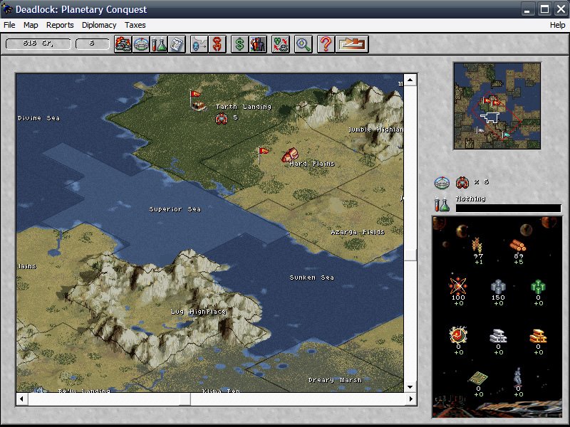Select the Tarth Landing colony building
The width and height of the screenshot is (570, 427).
pyautogui.click(x=199, y=106)
